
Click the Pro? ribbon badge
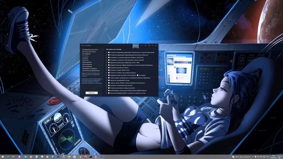(136, 46)
